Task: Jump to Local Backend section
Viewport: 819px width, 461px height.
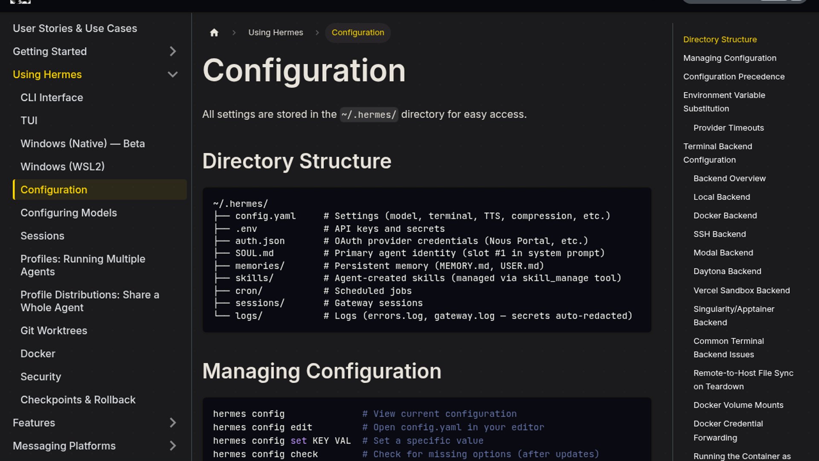Action: click(x=722, y=197)
